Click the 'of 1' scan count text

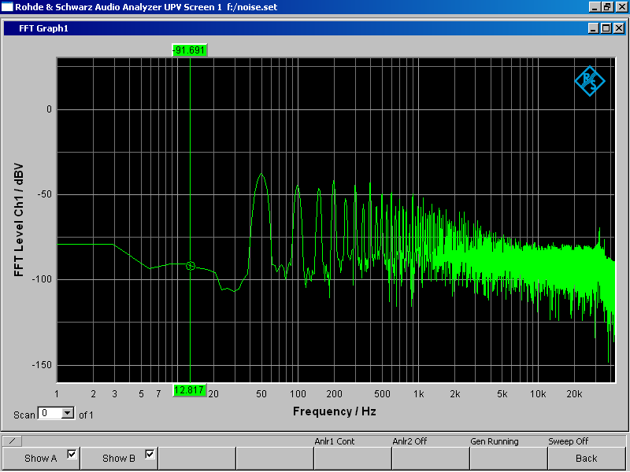click(x=86, y=415)
